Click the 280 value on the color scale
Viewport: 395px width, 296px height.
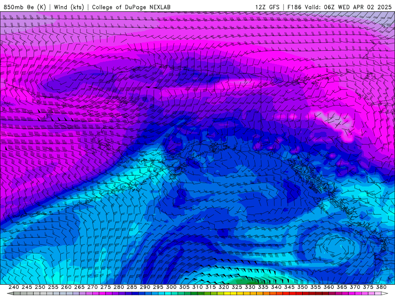(118, 287)
